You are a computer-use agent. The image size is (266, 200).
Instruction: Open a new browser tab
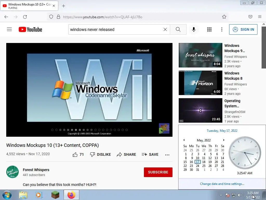[x=63, y=6]
